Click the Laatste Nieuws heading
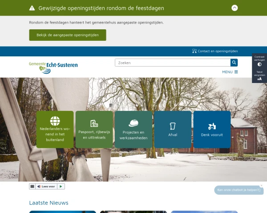267x213 pixels. click(49, 203)
